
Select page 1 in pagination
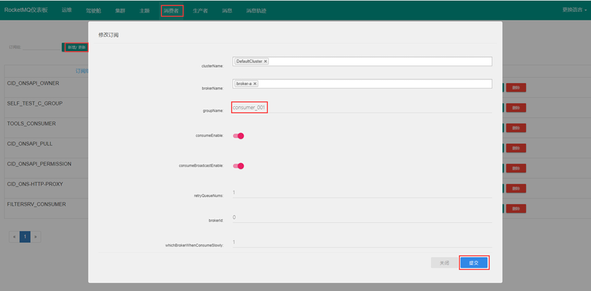tap(25, 237)
